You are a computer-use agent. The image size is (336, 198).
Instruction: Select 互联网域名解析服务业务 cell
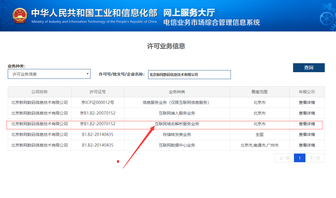[177, 124]
